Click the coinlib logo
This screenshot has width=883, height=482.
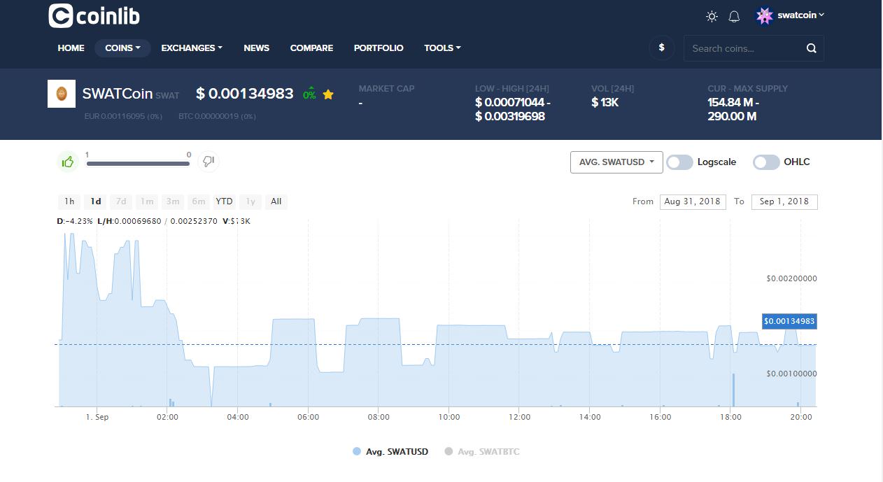[x=94, y=15]
